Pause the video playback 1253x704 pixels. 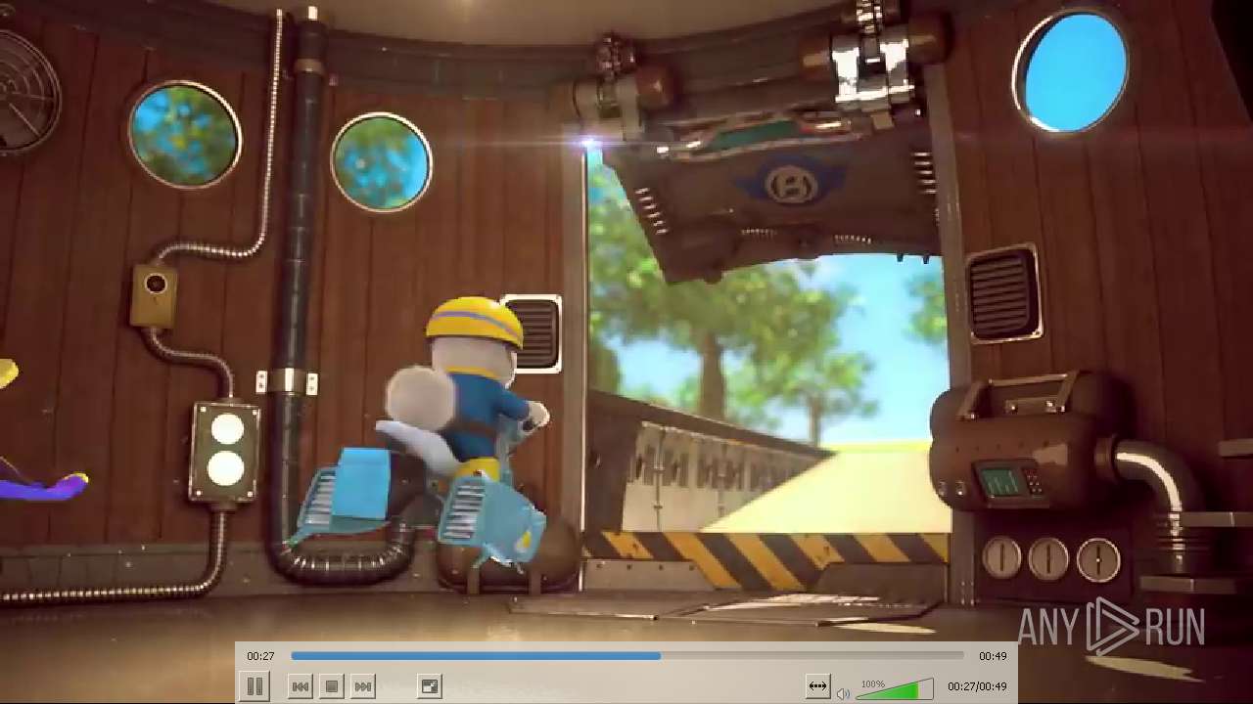click(254, 686)
